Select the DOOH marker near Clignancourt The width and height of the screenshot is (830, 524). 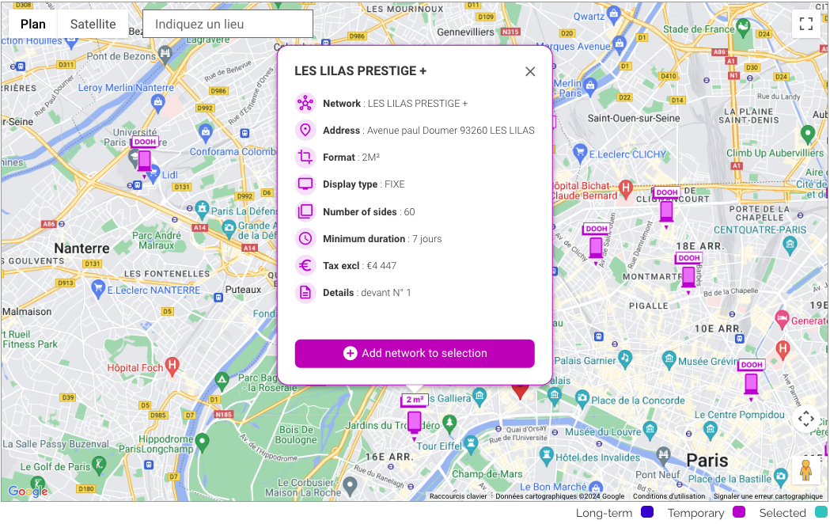tap(666, 207)
